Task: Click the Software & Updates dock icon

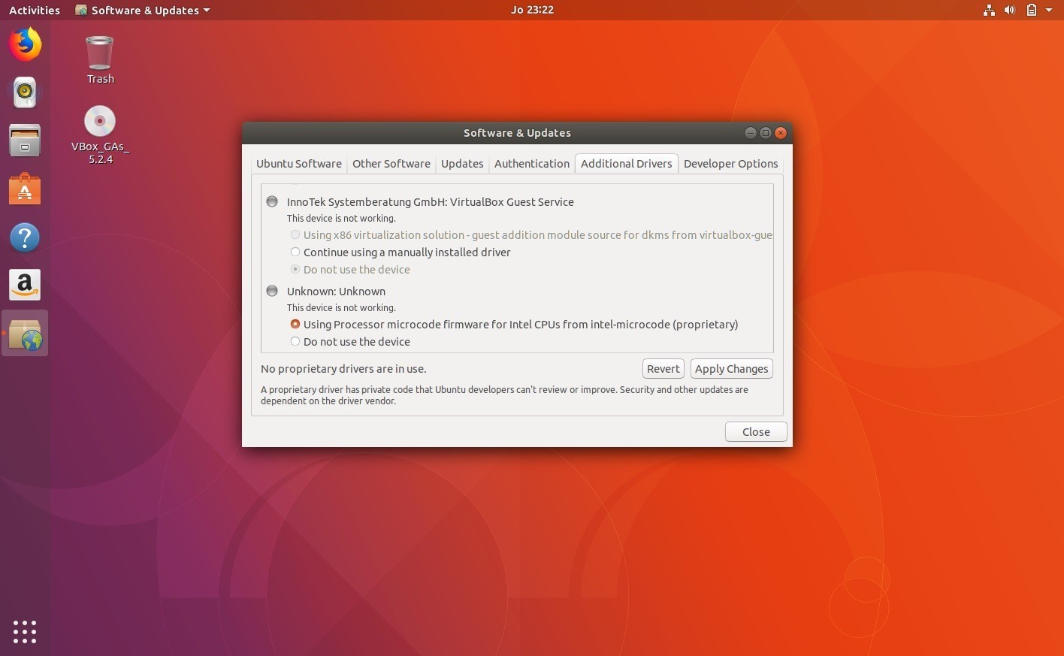Action: [25, 333]
